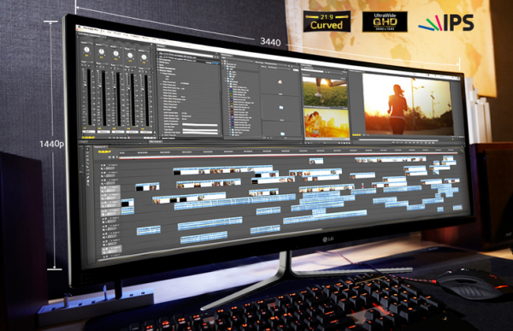
Task: Click the yellow timecode below the Program monitor
Action: [x=357, y=135]
